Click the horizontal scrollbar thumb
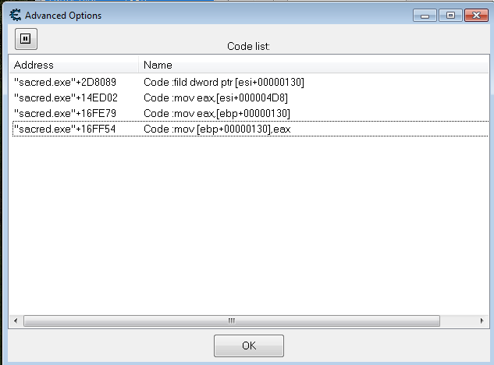Image resolution: width=494 pixels, height=365 pixels. click(232, 321)
